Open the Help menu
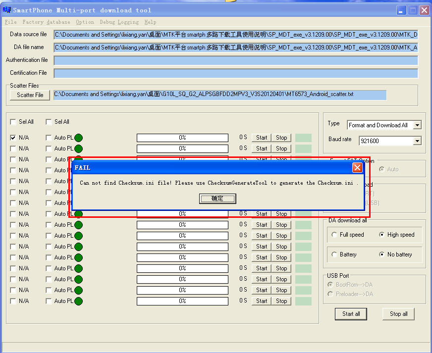The image size is (432, 353). tap(150, 22)
